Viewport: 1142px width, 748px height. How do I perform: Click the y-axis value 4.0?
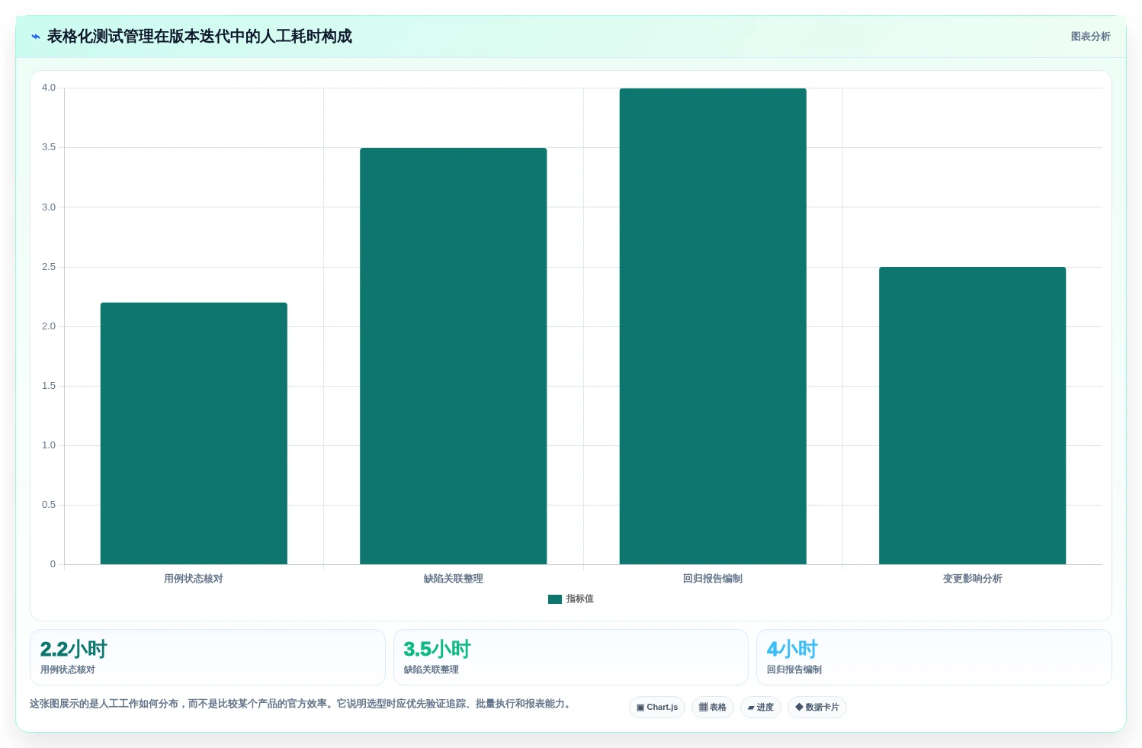point(49,88)
